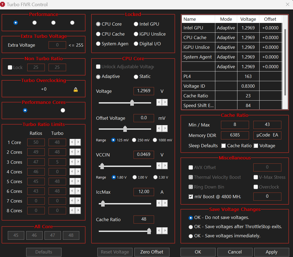Click the Offset Voltage slider handle
This screenshot has width=293, height=257.
point(125,129)
